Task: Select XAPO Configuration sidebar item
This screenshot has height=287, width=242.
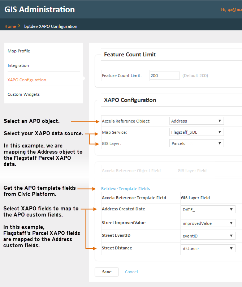Action: click(x=27, y=80)
